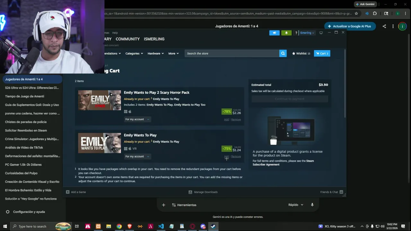Expand the Hardware store menu

click(156, 53)
